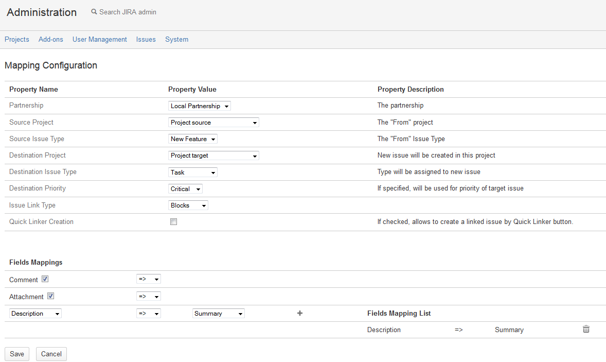Expand the Source Issue Type dropdown
The width and height of the screenshot is (606, 362).
[193, 139]
